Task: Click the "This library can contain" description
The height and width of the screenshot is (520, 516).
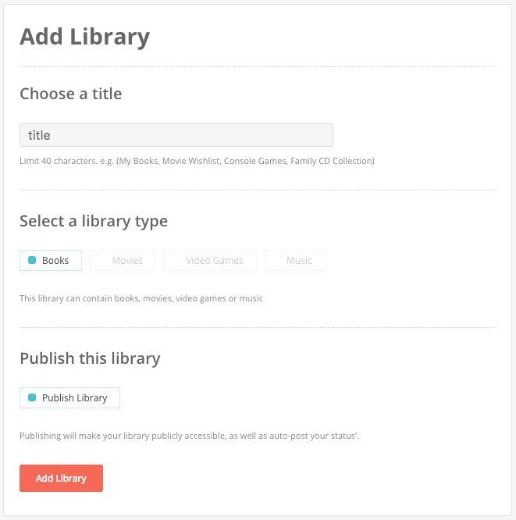Action: [x=141, y=298]
